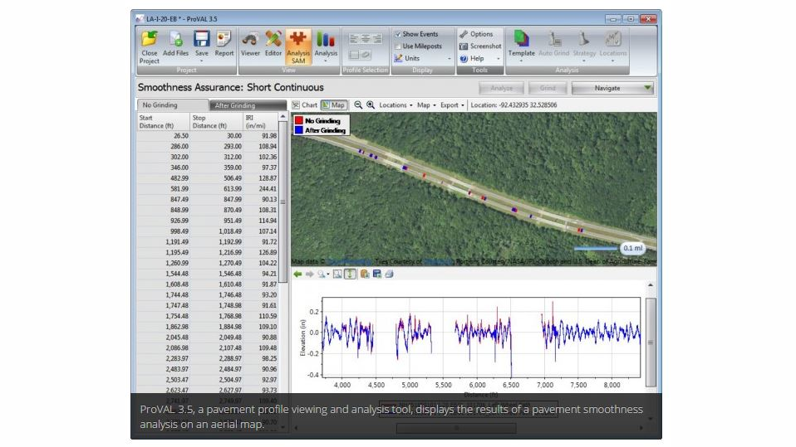Open the Export dropdown
Image resolution: width=796 pixels, height=447 pixels.
pos(452,104)
